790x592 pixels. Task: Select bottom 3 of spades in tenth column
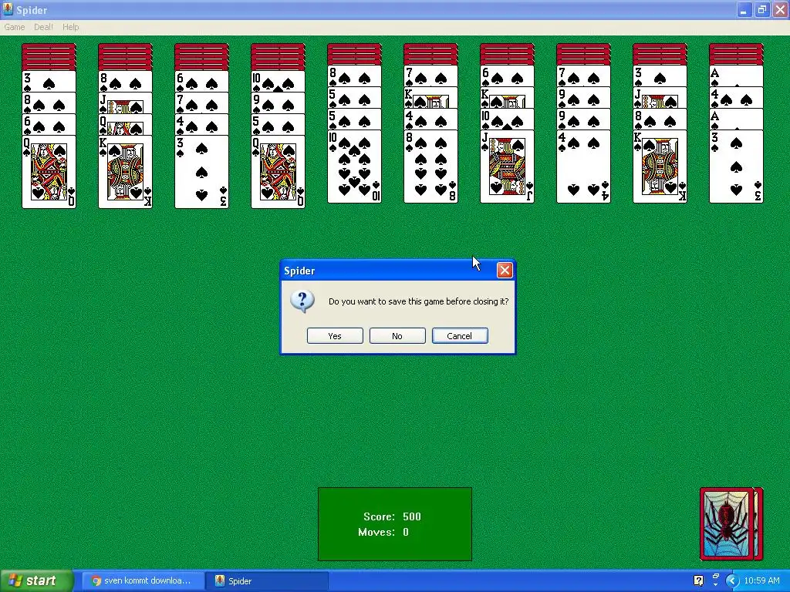736,167
